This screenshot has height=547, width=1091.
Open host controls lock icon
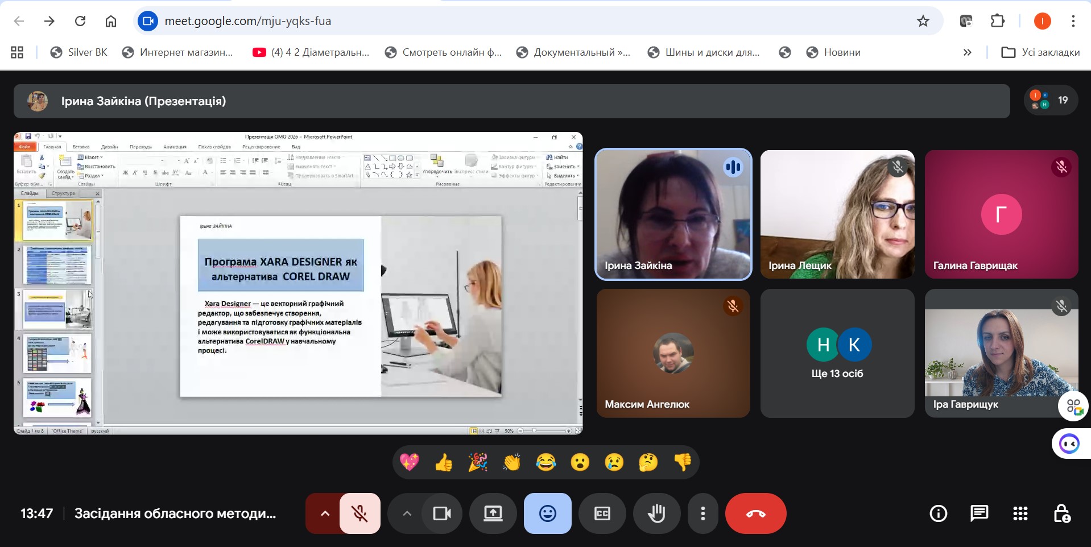pos(1062,513)
